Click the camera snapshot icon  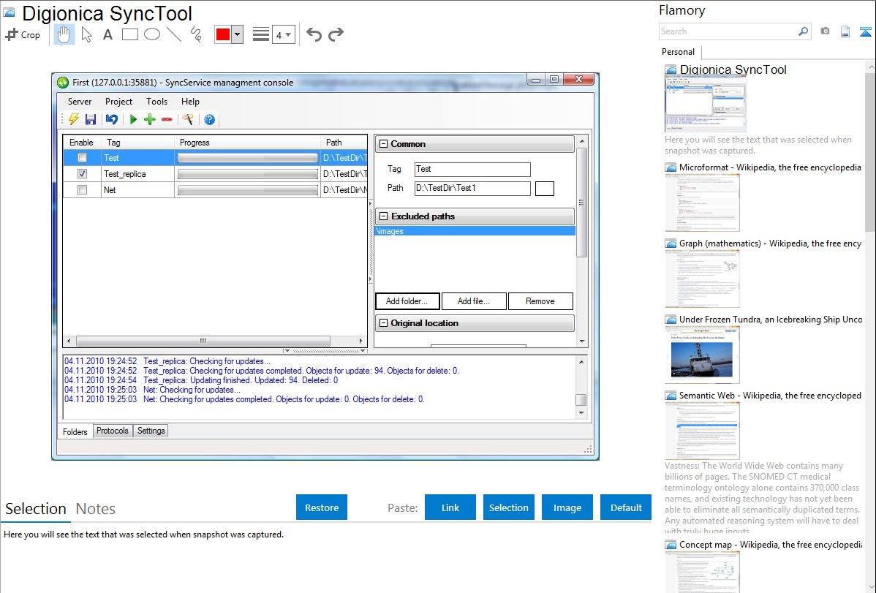(x=825, y=31)
